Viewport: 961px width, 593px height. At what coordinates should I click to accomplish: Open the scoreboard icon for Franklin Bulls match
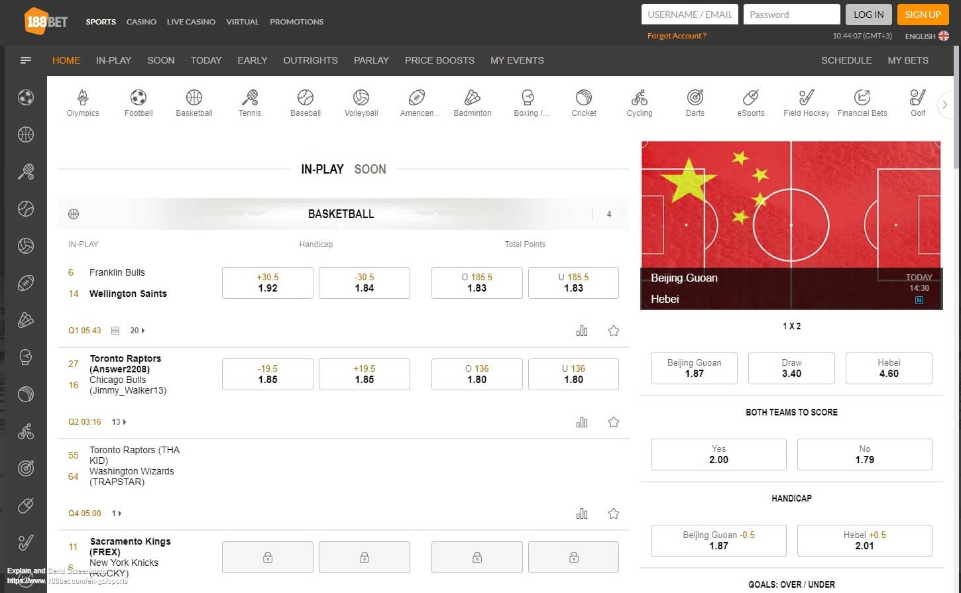click(x=115, y=330)
